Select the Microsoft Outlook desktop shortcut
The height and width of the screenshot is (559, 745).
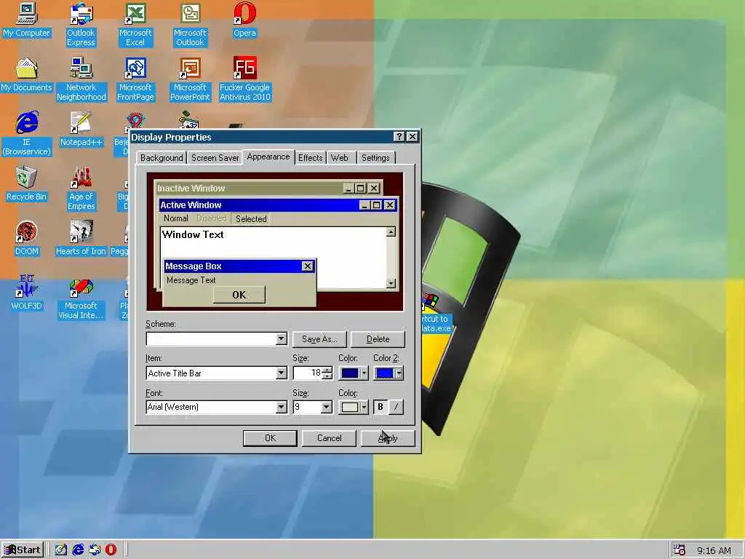click(x=190, y=25)
